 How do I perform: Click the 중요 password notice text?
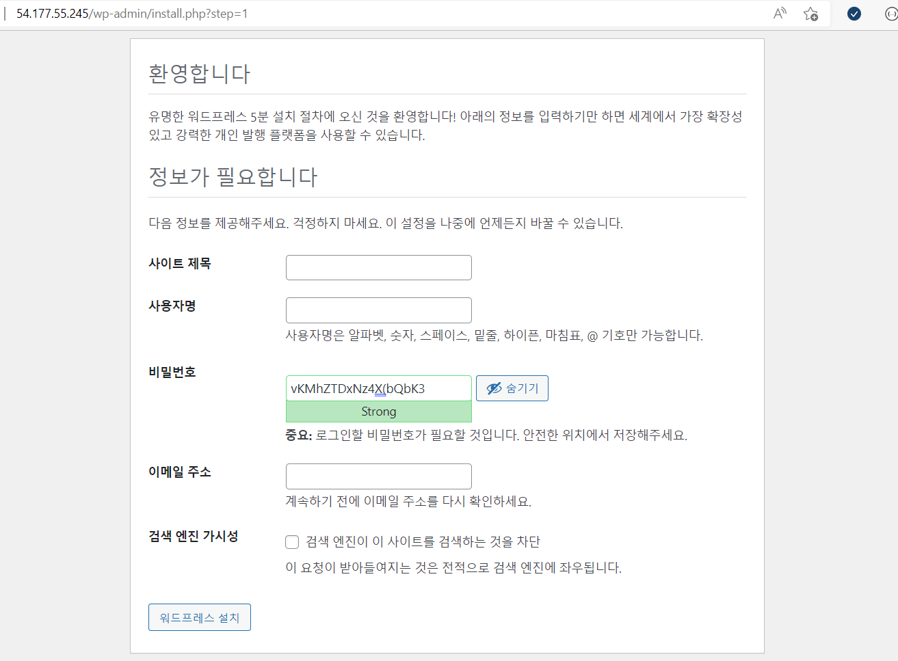coord(486,435)
